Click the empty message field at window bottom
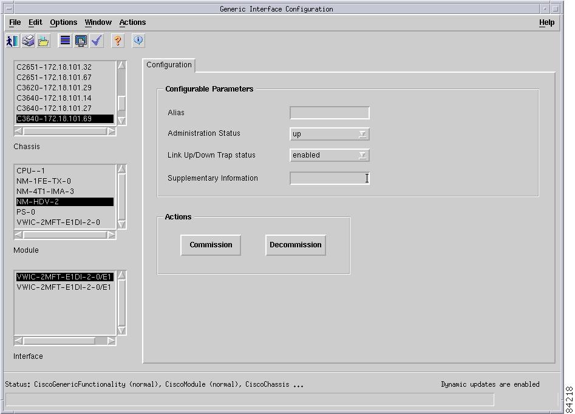This screenshot has width=575, height=414. click(x=250, y=399)
